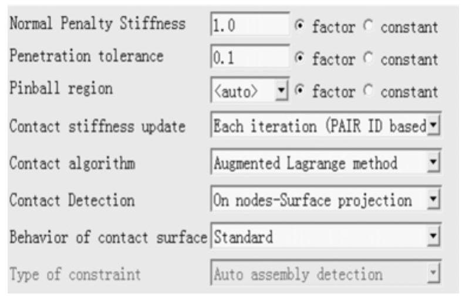Click the Normal Penalty Stiffness value field
This screenshot has width=462, height=297.
point(249,26)
